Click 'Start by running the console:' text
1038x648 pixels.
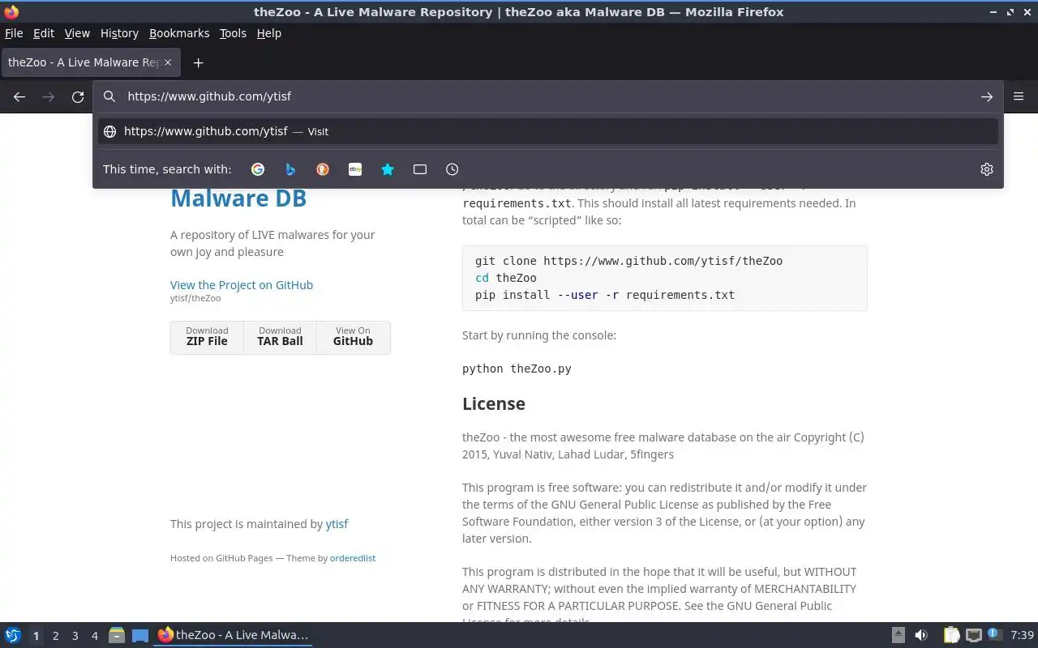click(x=539, y=335)
